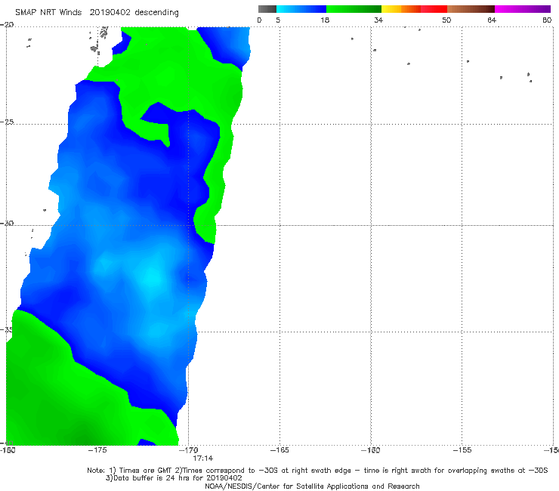Click the date '20190402' in the title
This screenshot has width=559, height=491.
tap(110, 13)
